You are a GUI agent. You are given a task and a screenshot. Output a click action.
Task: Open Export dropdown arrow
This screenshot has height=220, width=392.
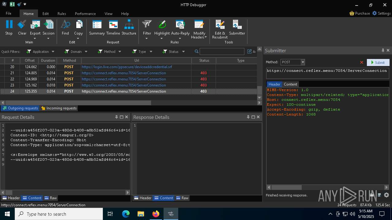pyautogui.click(x=35, y=38)
